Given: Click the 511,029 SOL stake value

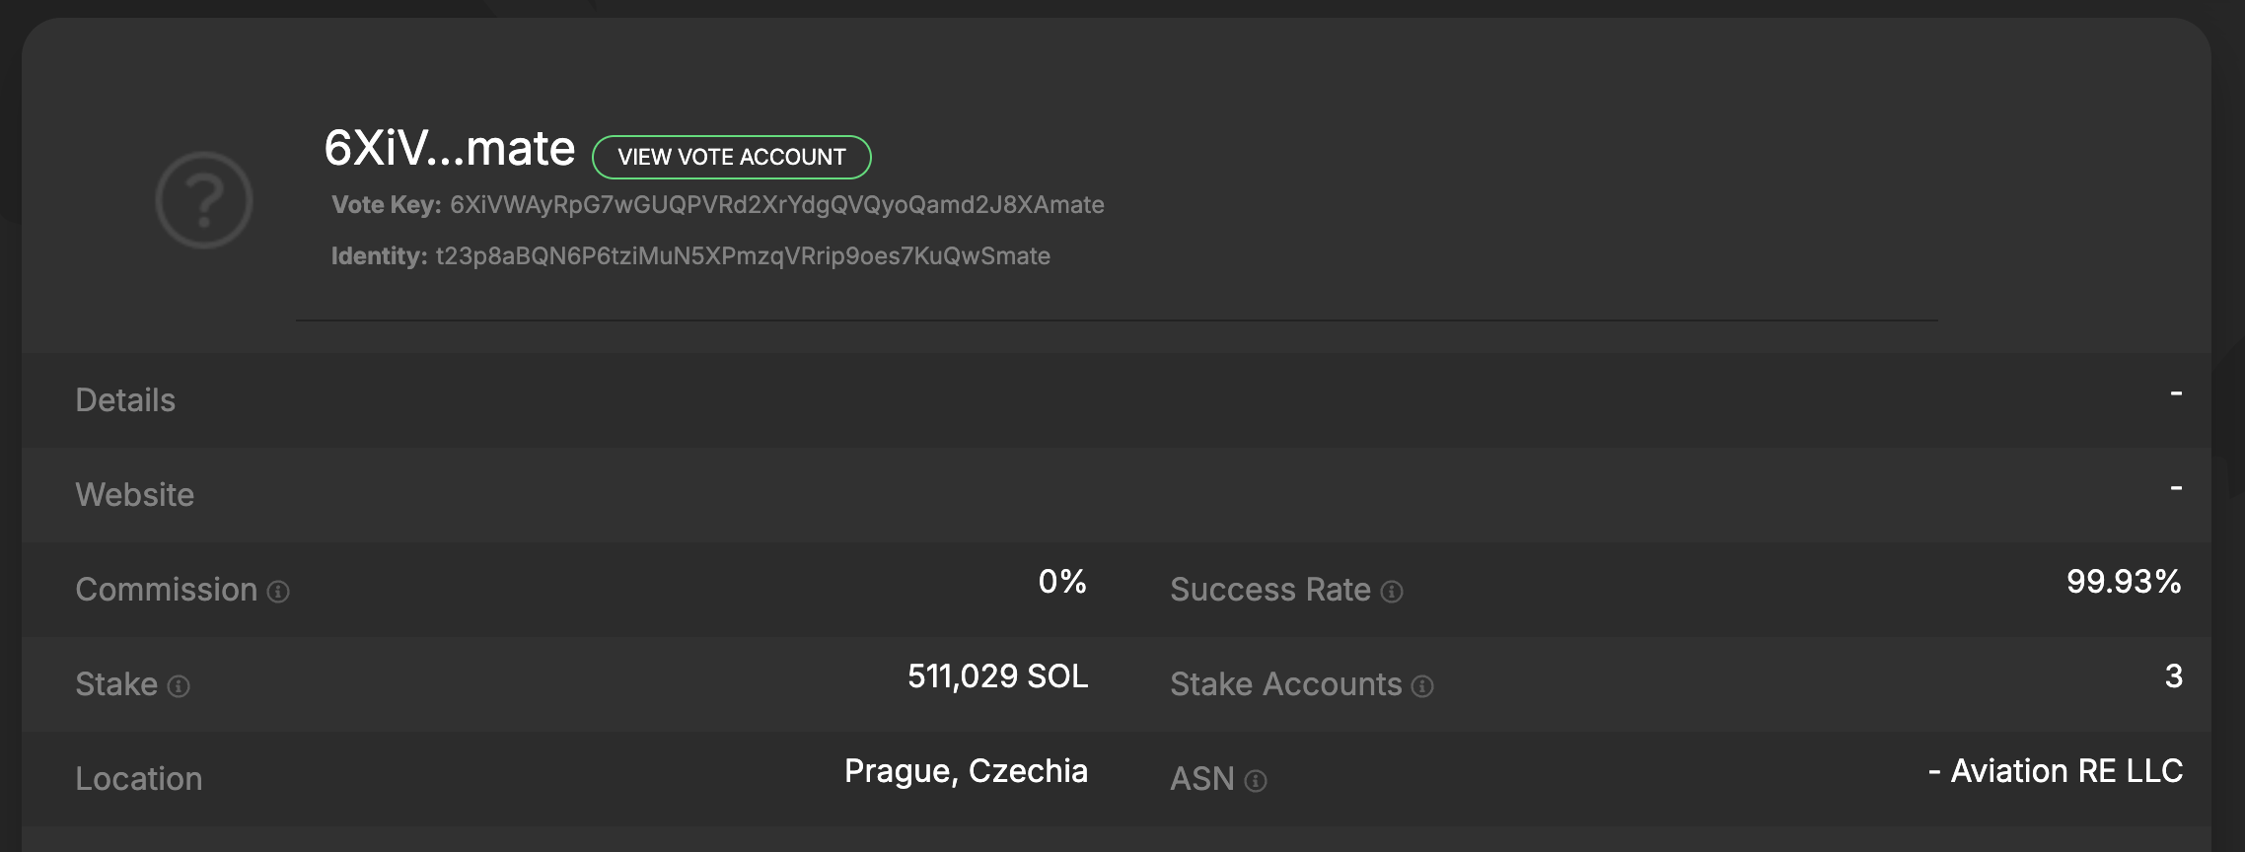Looking at the screenshot, I should [997, 676].
